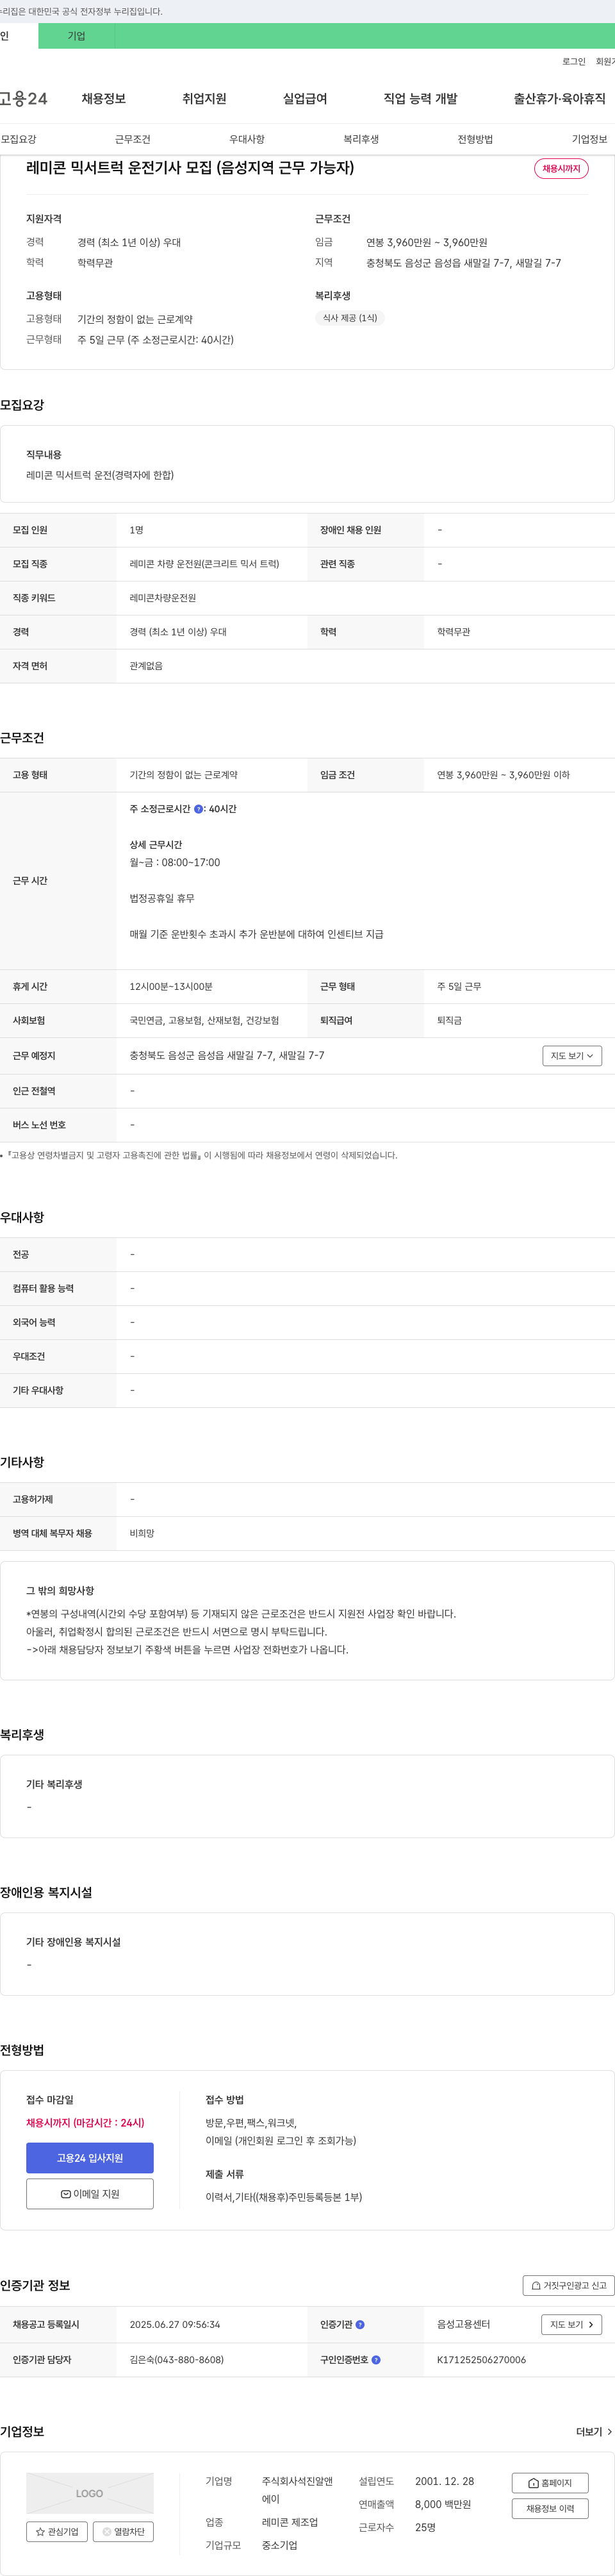This screenshot has height=2576, width=615.
Task: Open the 실업급여 menu
Action: click(x=305, y=98)
